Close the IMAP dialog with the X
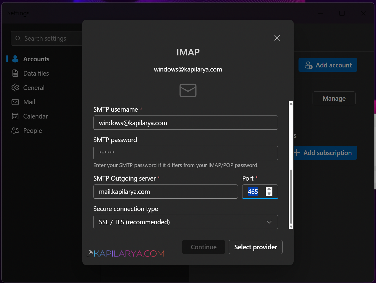The width and height of the screenshot is (376, 283). coord(277,38)
